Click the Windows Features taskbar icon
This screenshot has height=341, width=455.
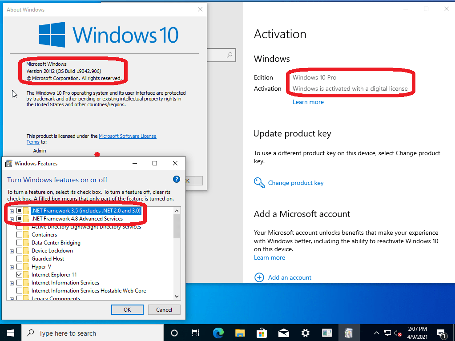(x=349, y=333)
